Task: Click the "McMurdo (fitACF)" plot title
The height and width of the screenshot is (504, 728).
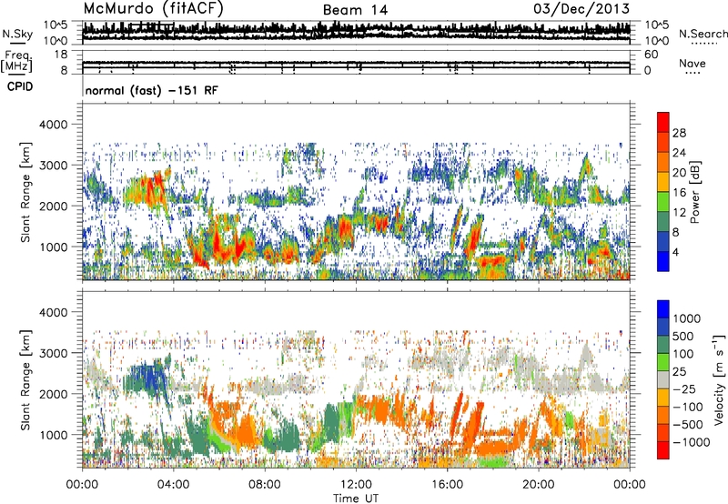Action: [x=154, y=8]
